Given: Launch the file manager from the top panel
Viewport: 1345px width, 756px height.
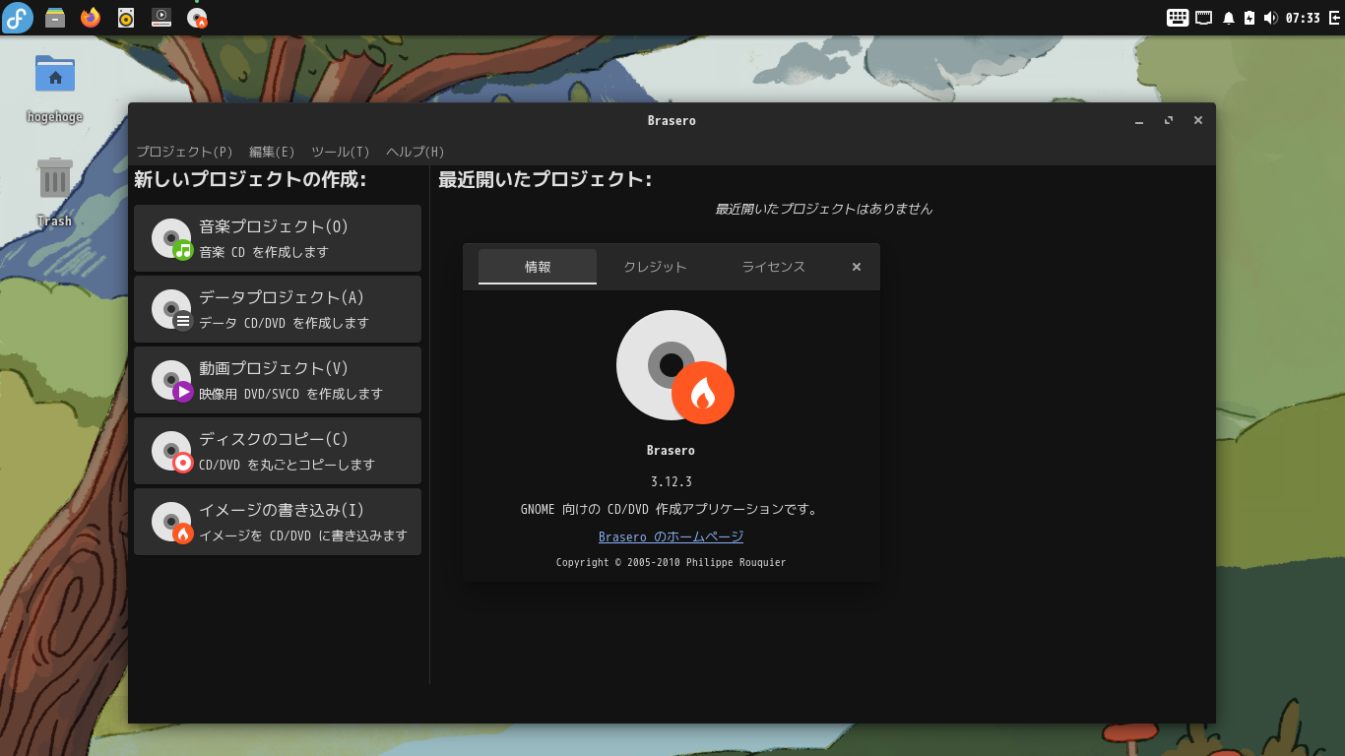Looking at the screenshot, I should pyautogui.click(x=55, y=18).
